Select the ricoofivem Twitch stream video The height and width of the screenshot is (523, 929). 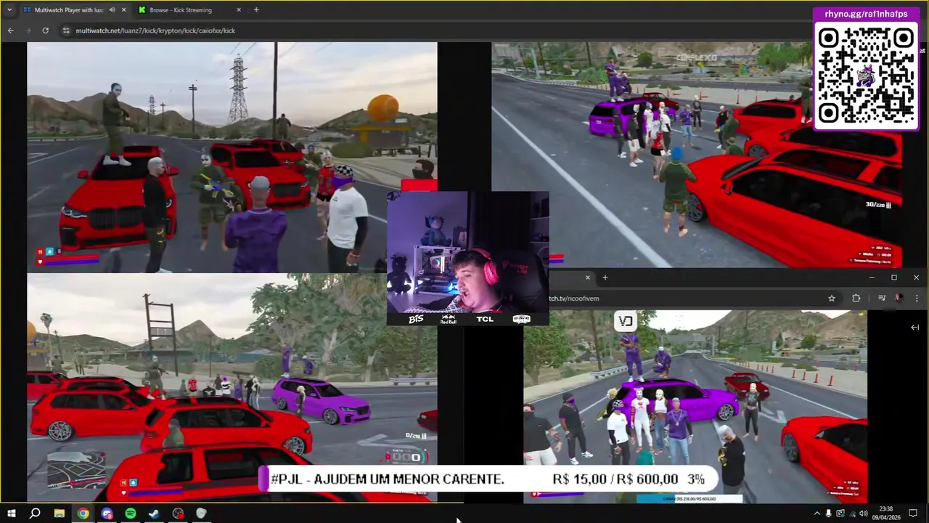coord(695,406)
